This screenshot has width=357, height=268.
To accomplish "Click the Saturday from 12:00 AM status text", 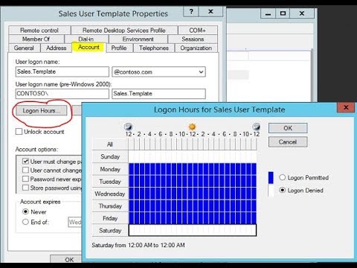I will coord(138,245).
